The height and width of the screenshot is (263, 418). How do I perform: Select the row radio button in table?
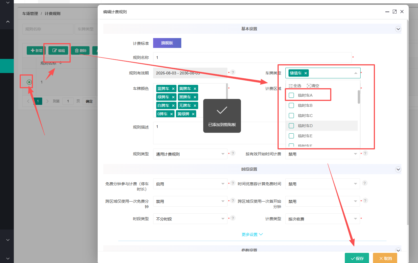[29, 82]
